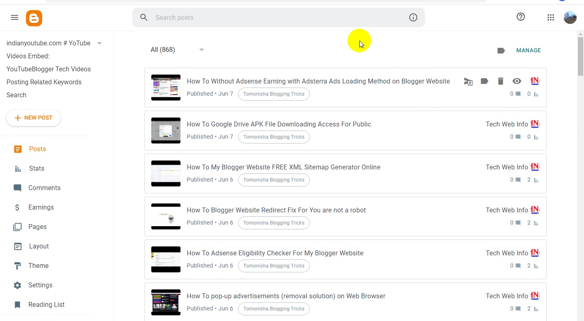Click the label icon beside MANAGE
Viewport: 584px width, 321px height.
tap(501, 51)
